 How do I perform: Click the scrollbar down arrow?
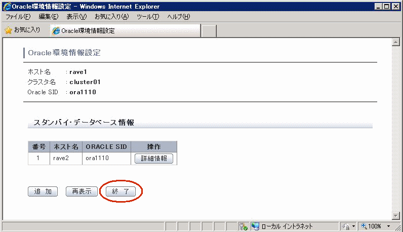(x=396, y=216)
